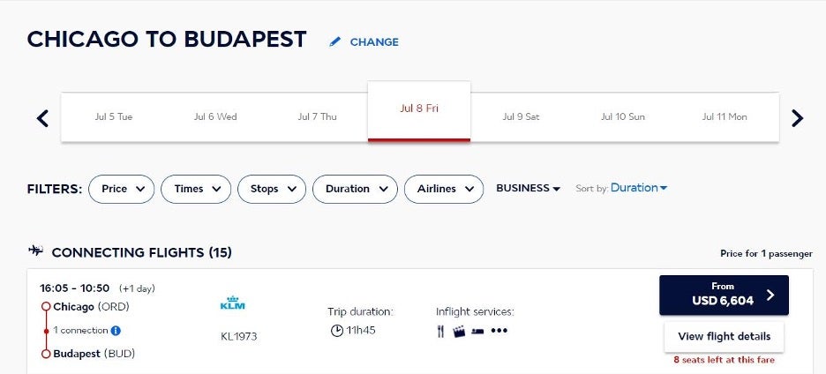826x374 pixels.
Task: Open the Airlines filter
Action: tap(444, 189)
